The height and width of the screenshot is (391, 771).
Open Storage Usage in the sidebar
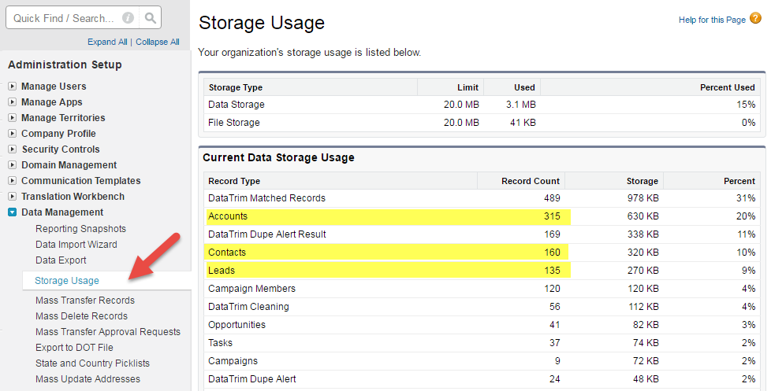coord(67,281)
